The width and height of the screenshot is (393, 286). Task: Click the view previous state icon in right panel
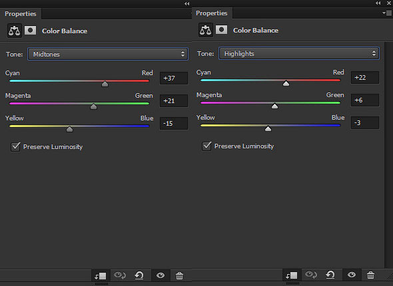pos(311,275)
